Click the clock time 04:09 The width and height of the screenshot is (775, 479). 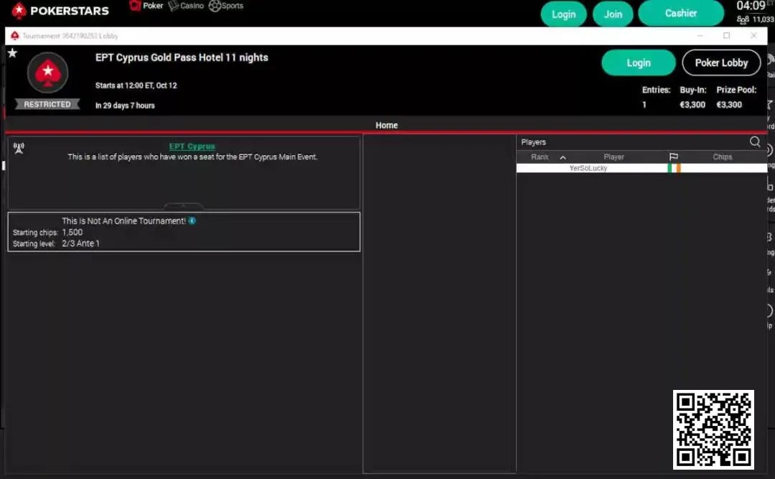click(x=751, y=6)
